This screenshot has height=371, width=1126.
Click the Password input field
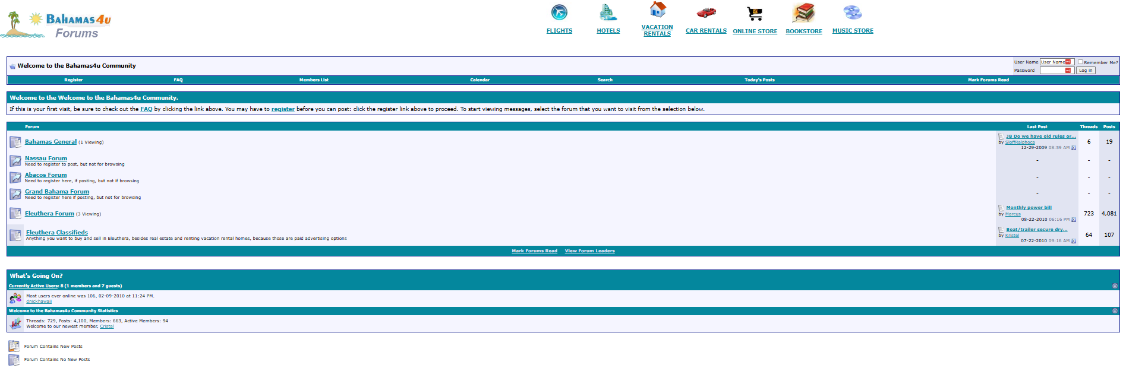click(1055, 71)
